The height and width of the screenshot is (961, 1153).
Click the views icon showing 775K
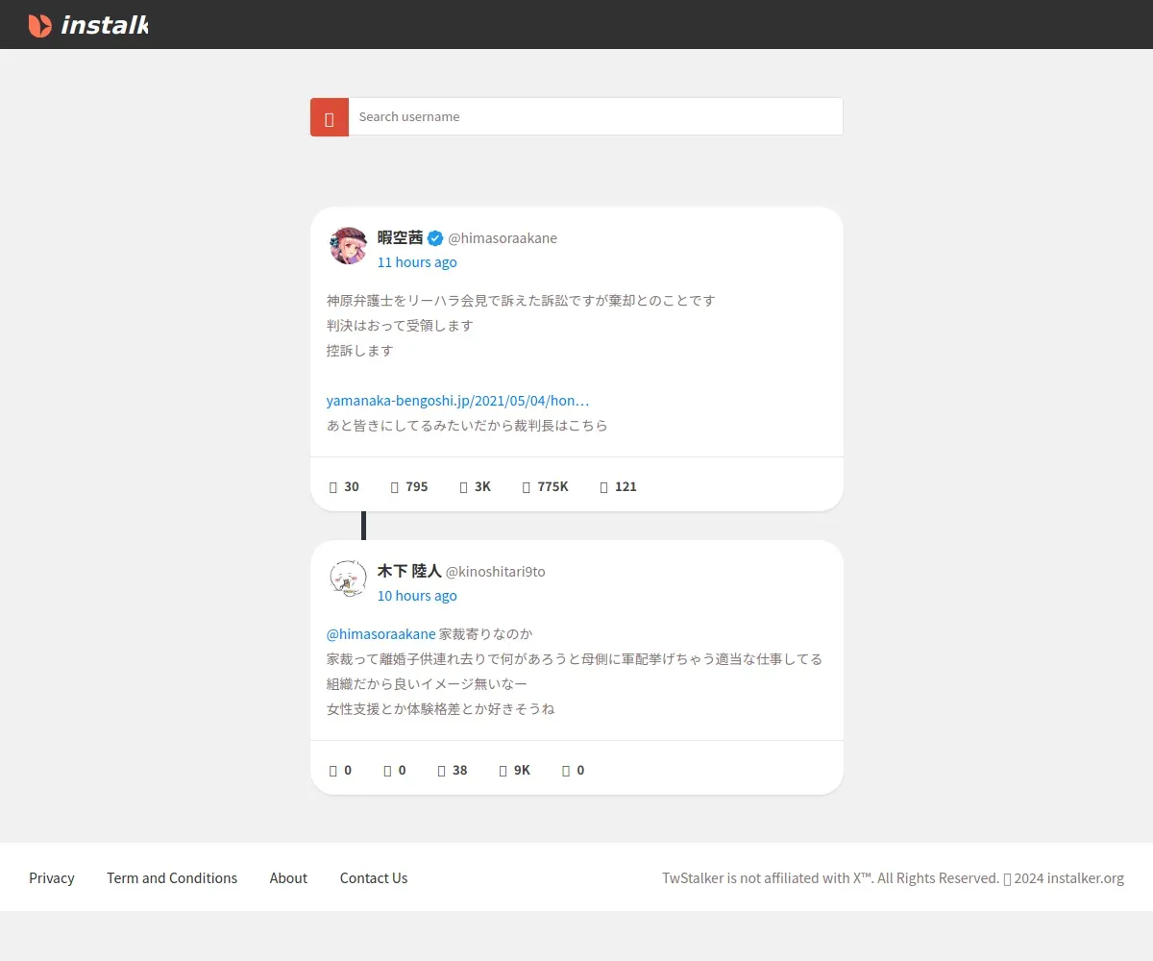(x=527, y=487)
